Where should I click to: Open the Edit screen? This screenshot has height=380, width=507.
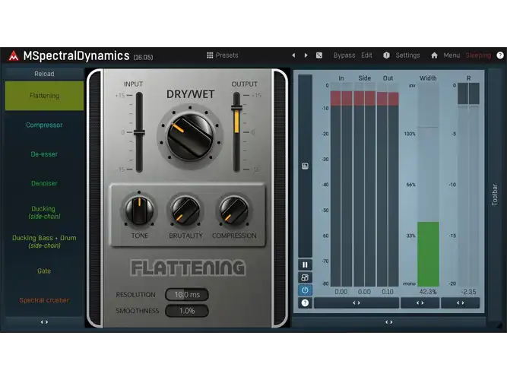366,55
